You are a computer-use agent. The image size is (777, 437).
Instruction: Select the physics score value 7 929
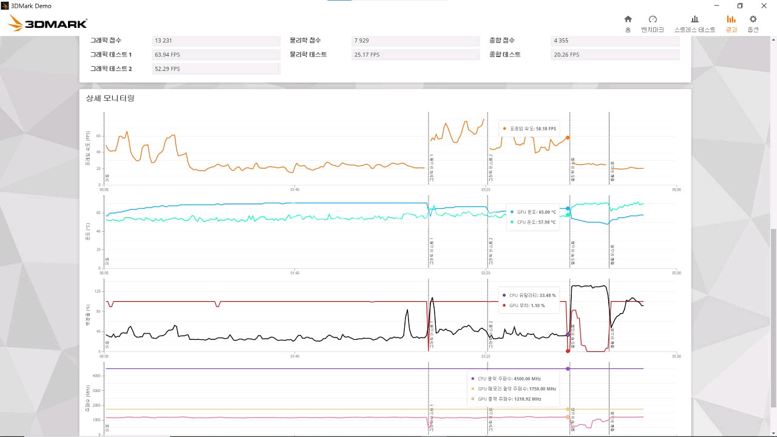pyautogui.click(x=415, y=41)
